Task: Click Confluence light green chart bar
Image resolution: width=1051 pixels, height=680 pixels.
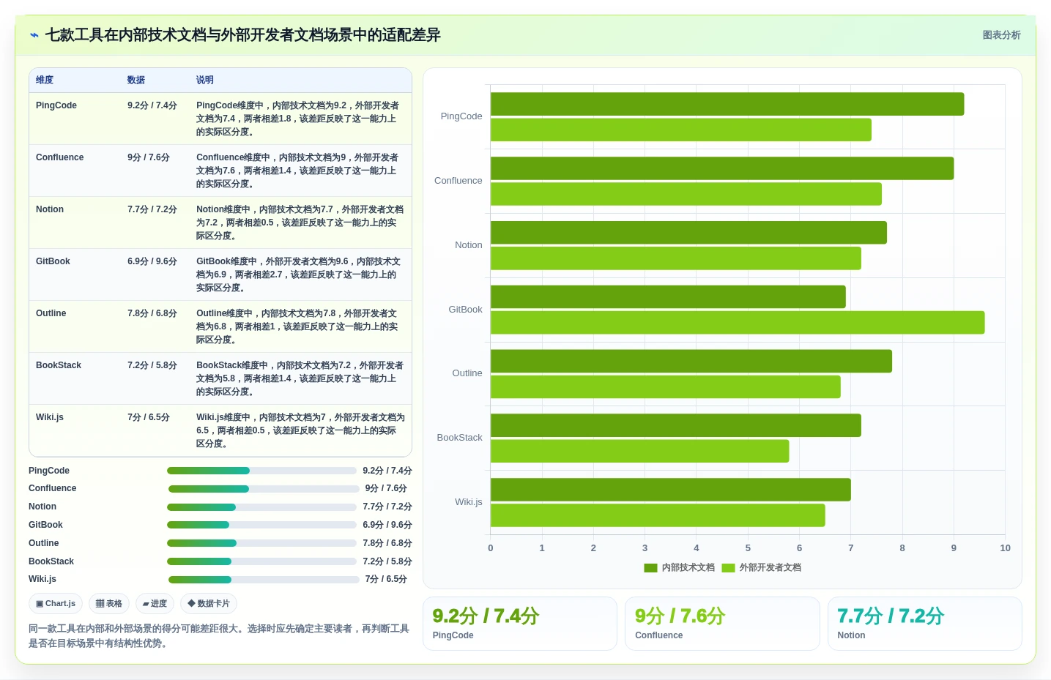Action: click(x=686, y=194)
